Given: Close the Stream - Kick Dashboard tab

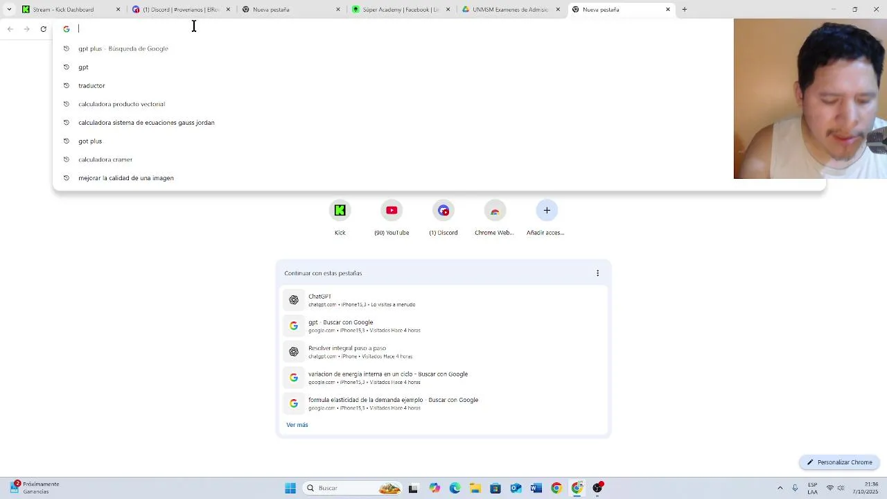Looking at the screenshot, I should coord(118,10).
